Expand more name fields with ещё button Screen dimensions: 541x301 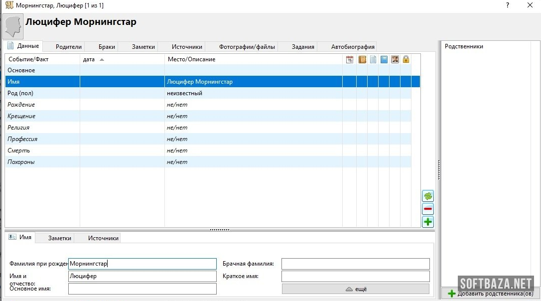point(355,289)
